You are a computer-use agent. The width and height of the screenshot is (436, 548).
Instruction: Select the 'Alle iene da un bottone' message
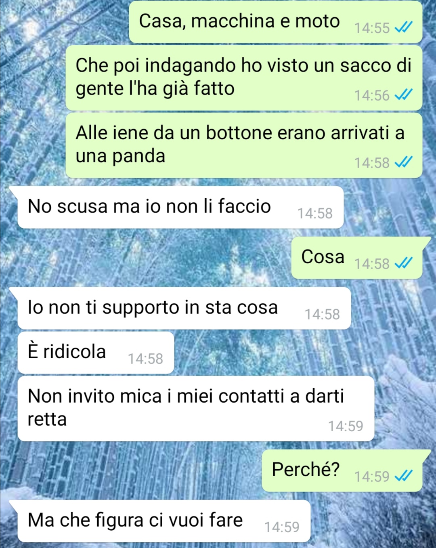click(x=244, y=145)
